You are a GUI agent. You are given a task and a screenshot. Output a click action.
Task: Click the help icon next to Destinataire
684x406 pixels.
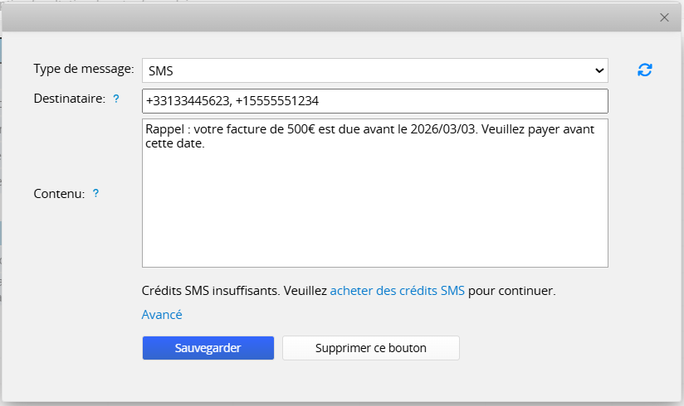coord(116,99)
